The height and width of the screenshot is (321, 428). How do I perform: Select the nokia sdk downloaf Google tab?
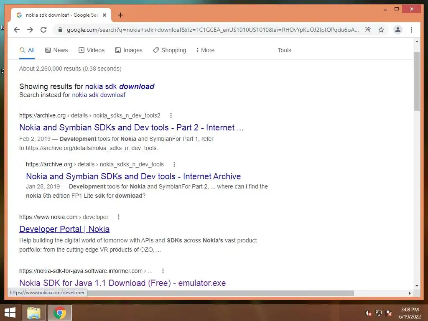(61, 15)
